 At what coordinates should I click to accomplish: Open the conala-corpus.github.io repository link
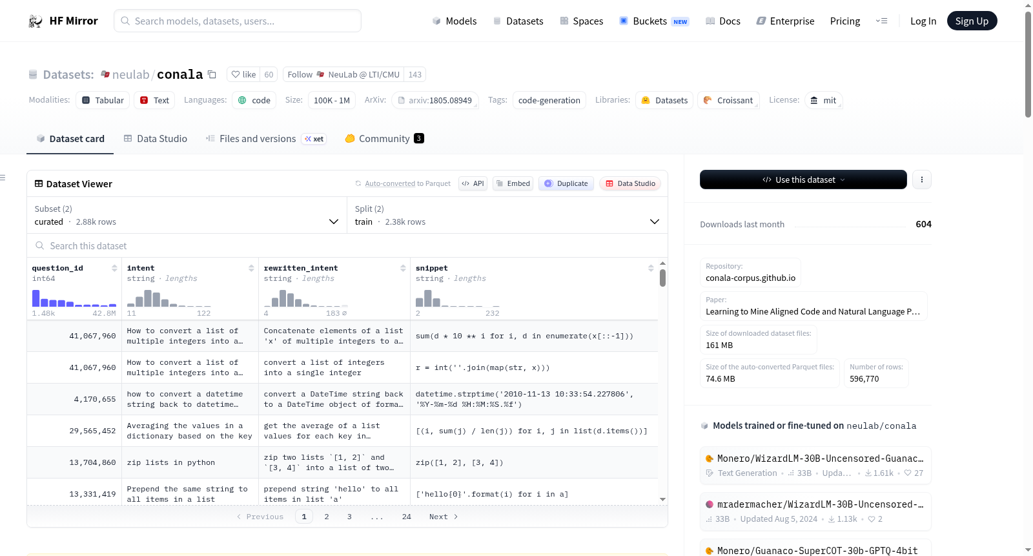click(750, 278)
